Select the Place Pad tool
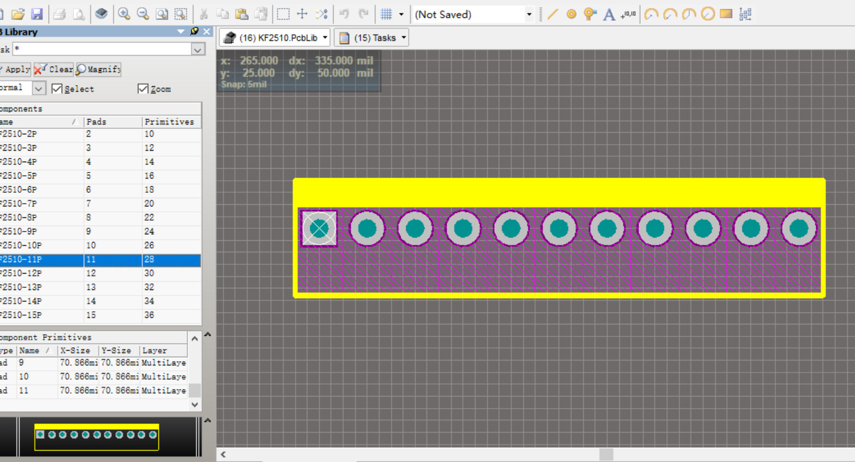This screenshot has height=462, width=855. [x=571, y=14]
